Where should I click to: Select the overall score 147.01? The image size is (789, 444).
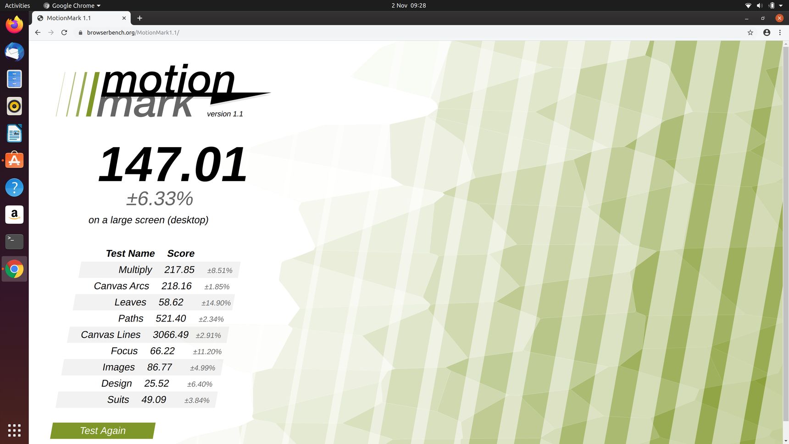pos(172,164)
